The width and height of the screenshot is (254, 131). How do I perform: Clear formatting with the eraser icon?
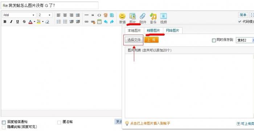pyautogui.click(x=47, y=21)
